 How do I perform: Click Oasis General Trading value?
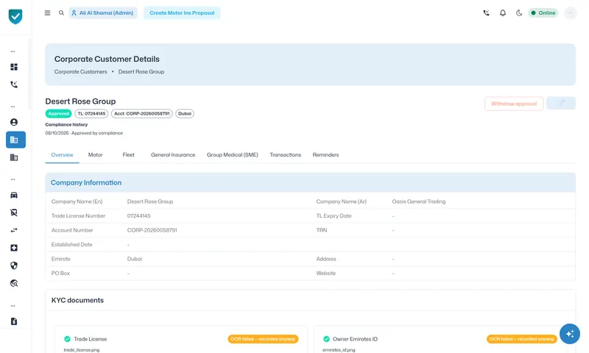[x=419, y=202]
